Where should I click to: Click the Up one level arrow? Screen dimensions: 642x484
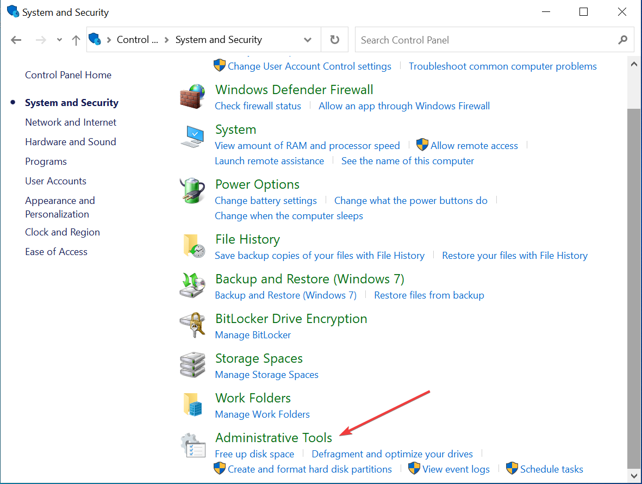coord(76,40)
